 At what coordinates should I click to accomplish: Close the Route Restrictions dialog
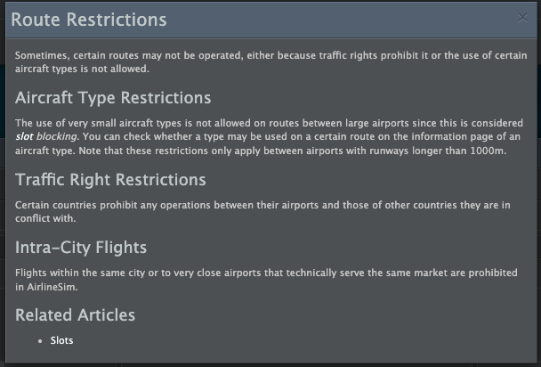pos(522,18)
